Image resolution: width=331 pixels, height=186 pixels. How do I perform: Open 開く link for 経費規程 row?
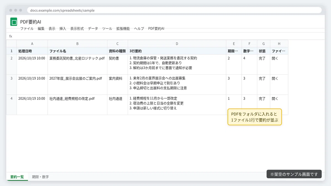coord(275,99)
